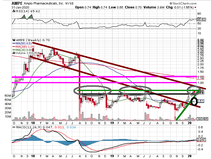Image resolution: width=211 pixels, height=159 pixels.
Task: Click the 10 level on RSI axis
Action: pyautogui.click(x=199, y=33)
